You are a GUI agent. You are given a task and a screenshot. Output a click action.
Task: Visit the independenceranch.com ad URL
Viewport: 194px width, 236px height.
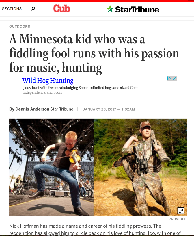pos(42,92)
